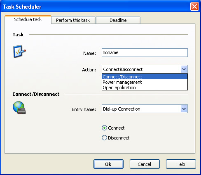The width and height of the screenshot is (201, 175).
Task: Open Help for the scheduler
Action: (181, 164)
